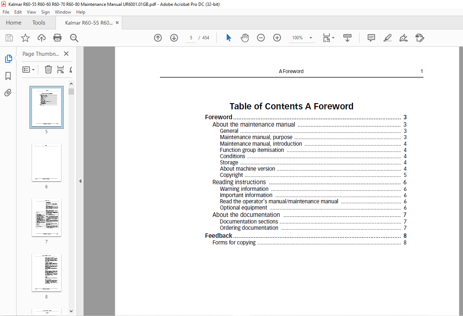Click the Fit Width page icon
This screenshot has width=463, height=316.
pos(326,38)
